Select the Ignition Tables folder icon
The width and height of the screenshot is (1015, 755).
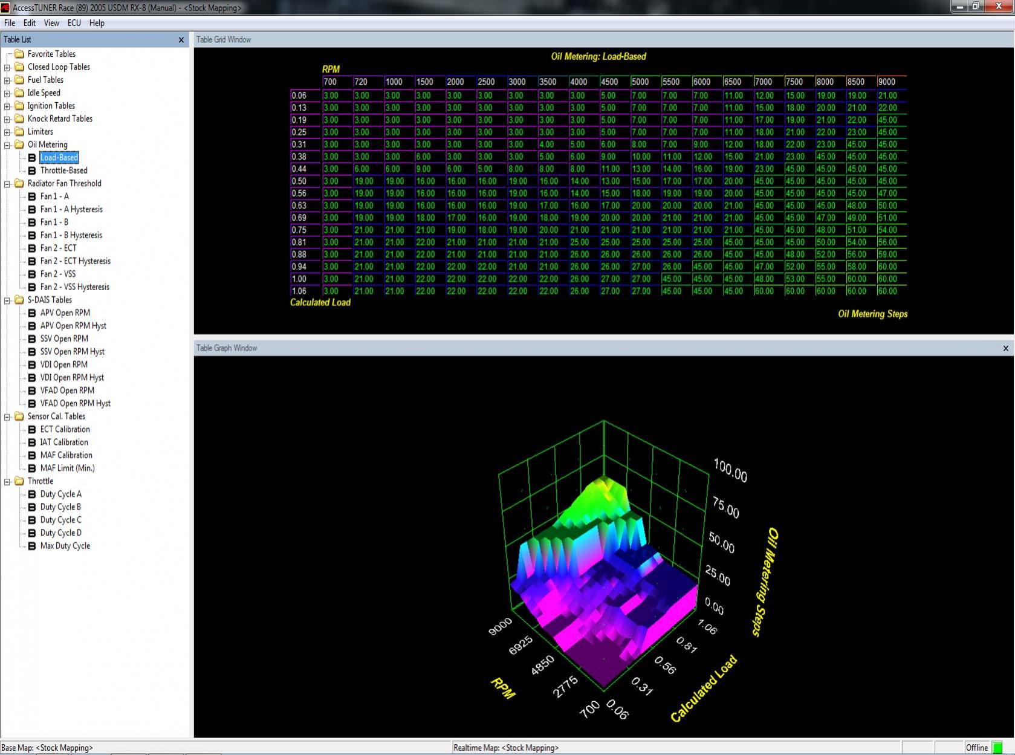tap(19, 106)
